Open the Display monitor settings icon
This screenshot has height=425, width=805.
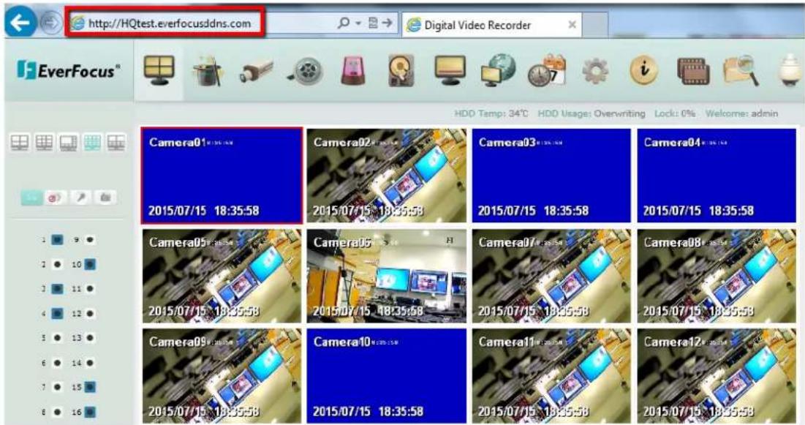tap(450, 70)
